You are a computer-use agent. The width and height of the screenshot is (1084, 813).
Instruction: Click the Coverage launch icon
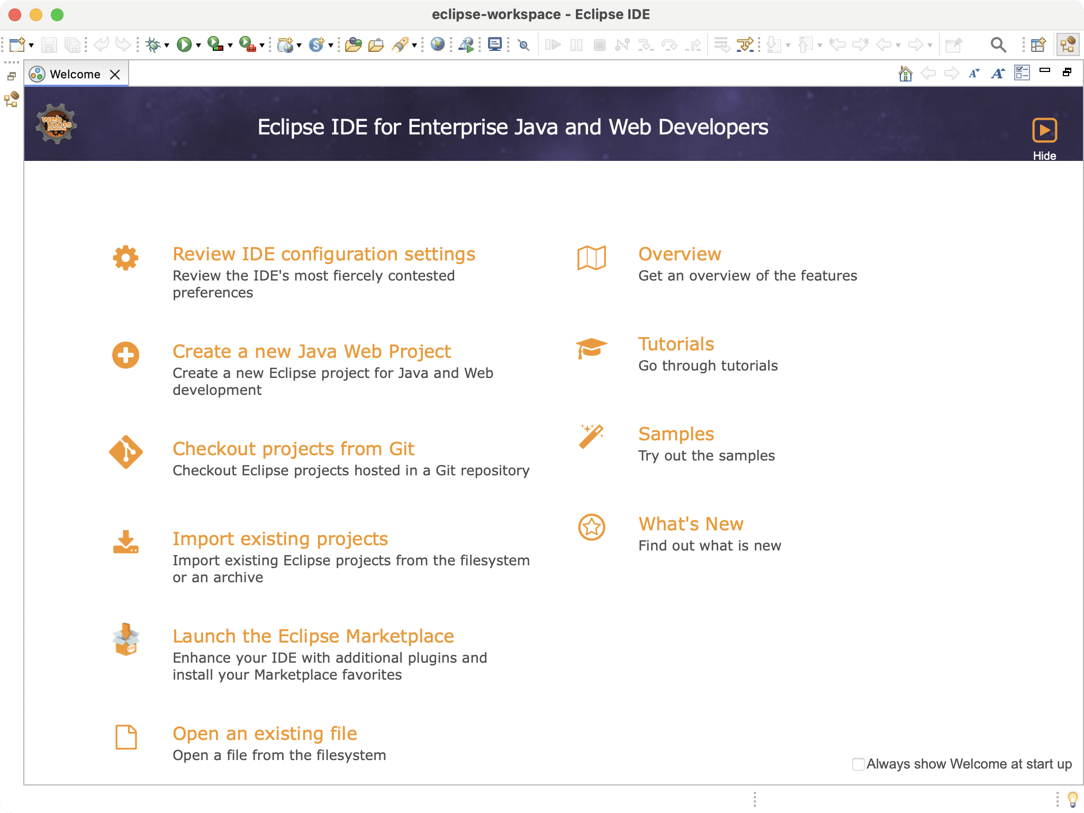215,44
